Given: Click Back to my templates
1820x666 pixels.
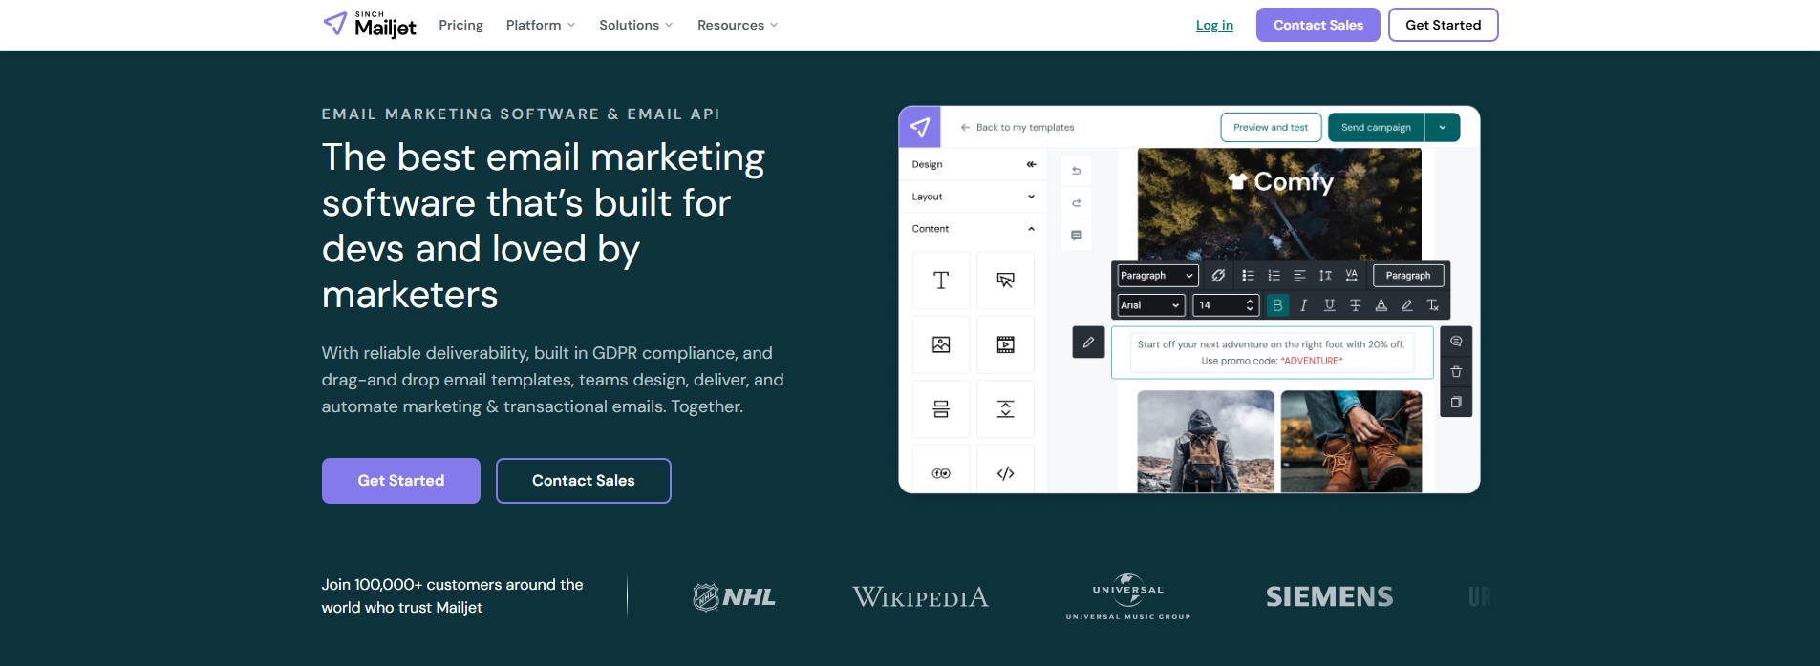Looking at the screenshot, I should click(1017, 127).
